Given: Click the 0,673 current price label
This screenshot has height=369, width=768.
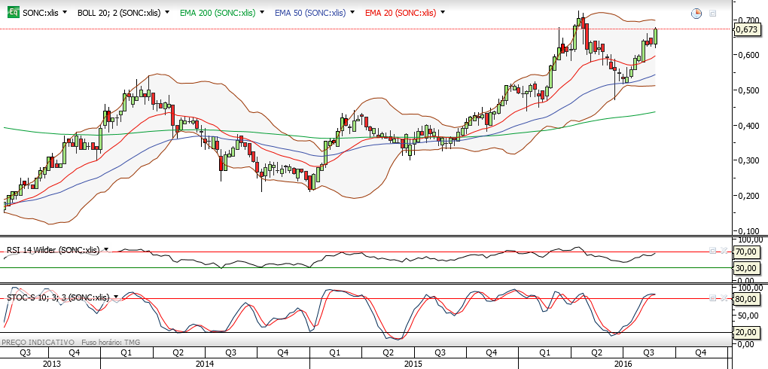Looking at the screenshot, I should pyautogui.click(x=746, y=30).
